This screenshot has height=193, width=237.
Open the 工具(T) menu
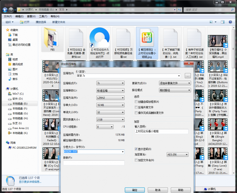tap(43, 16)
